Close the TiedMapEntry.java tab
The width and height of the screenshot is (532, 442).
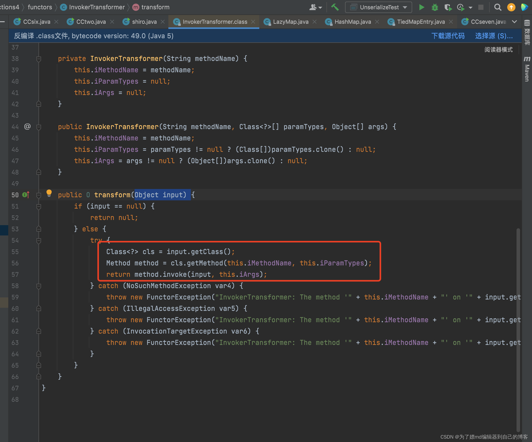point(451,22)
